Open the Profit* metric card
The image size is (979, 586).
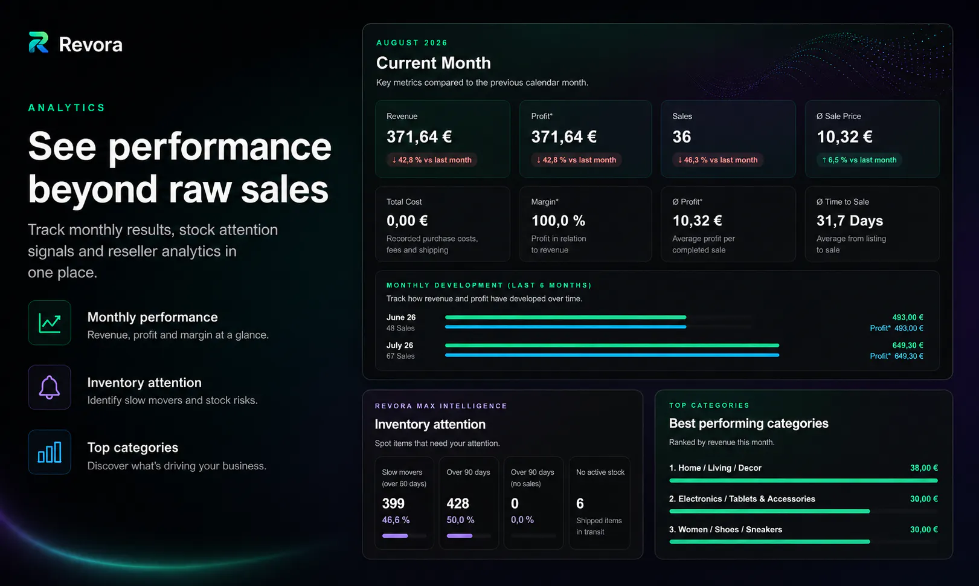click(x=585, y=139)
